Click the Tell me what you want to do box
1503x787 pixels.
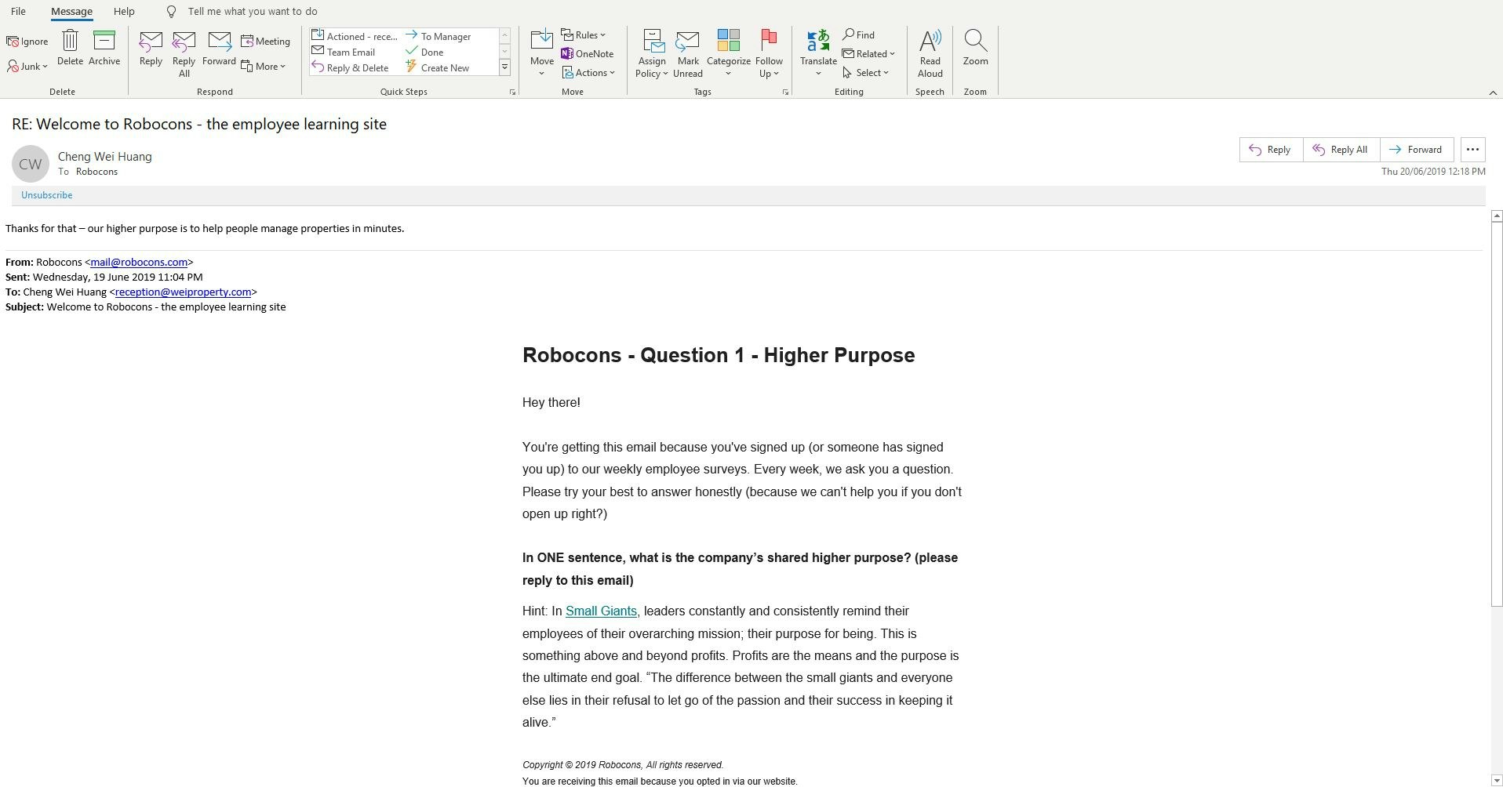253,11
